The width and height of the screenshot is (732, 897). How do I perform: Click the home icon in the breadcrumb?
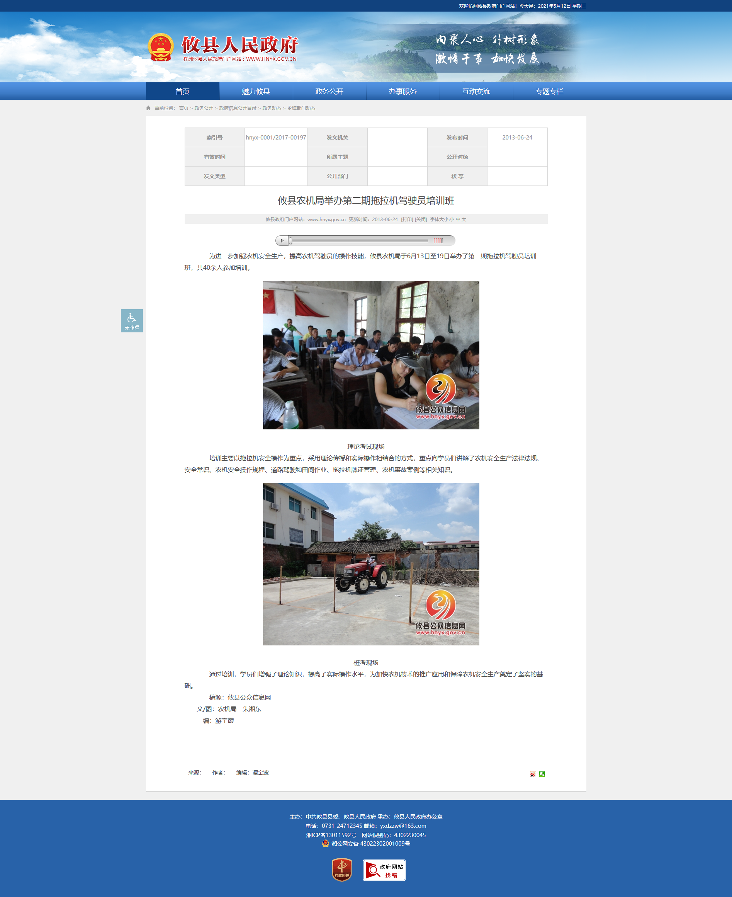(x=148, y=108)
